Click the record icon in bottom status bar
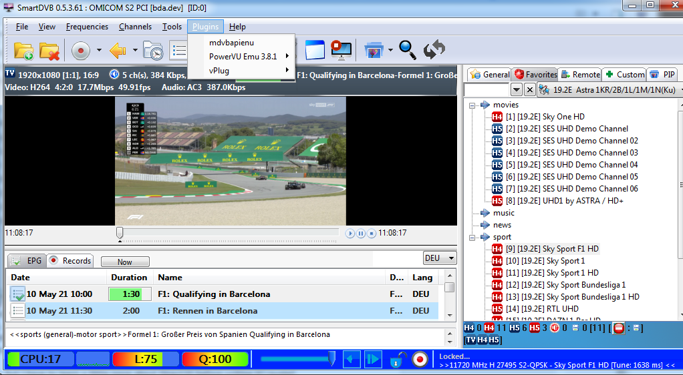The height and width of the screenshot is (375, 683). pos(420,360)
